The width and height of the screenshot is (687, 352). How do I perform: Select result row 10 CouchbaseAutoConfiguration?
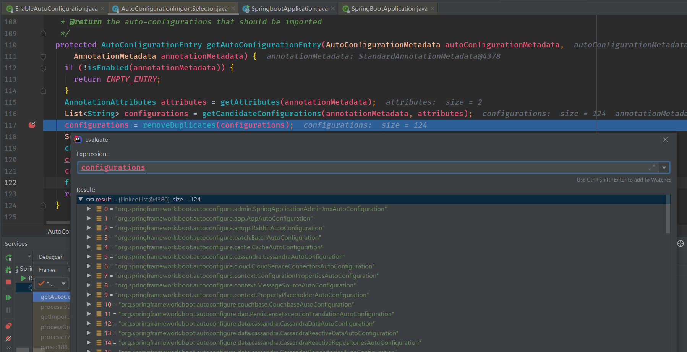click(371, 304)
